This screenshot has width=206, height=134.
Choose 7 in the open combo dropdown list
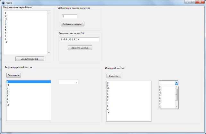tap(167, 104)
